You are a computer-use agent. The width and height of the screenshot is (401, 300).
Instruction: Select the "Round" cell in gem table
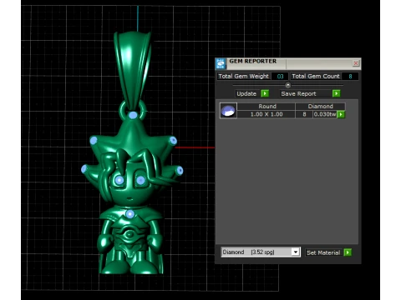[267, 107]
